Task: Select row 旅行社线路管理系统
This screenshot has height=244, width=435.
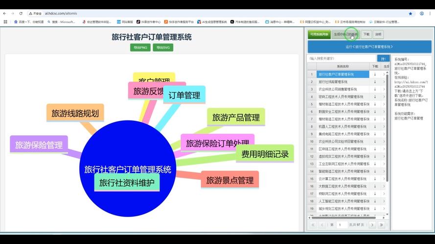Action: pos(343,81)
